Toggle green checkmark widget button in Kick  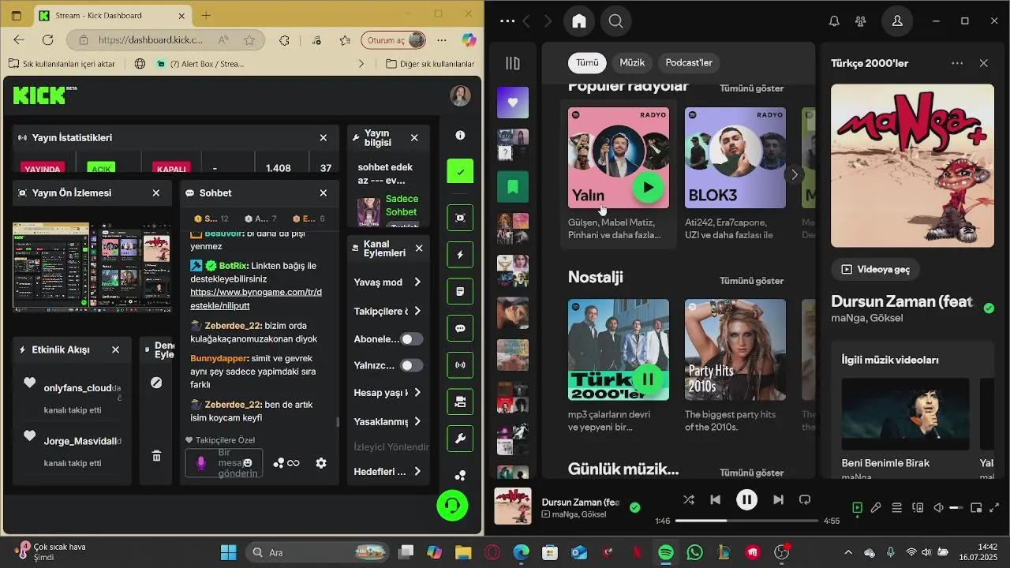click(460, 171)
